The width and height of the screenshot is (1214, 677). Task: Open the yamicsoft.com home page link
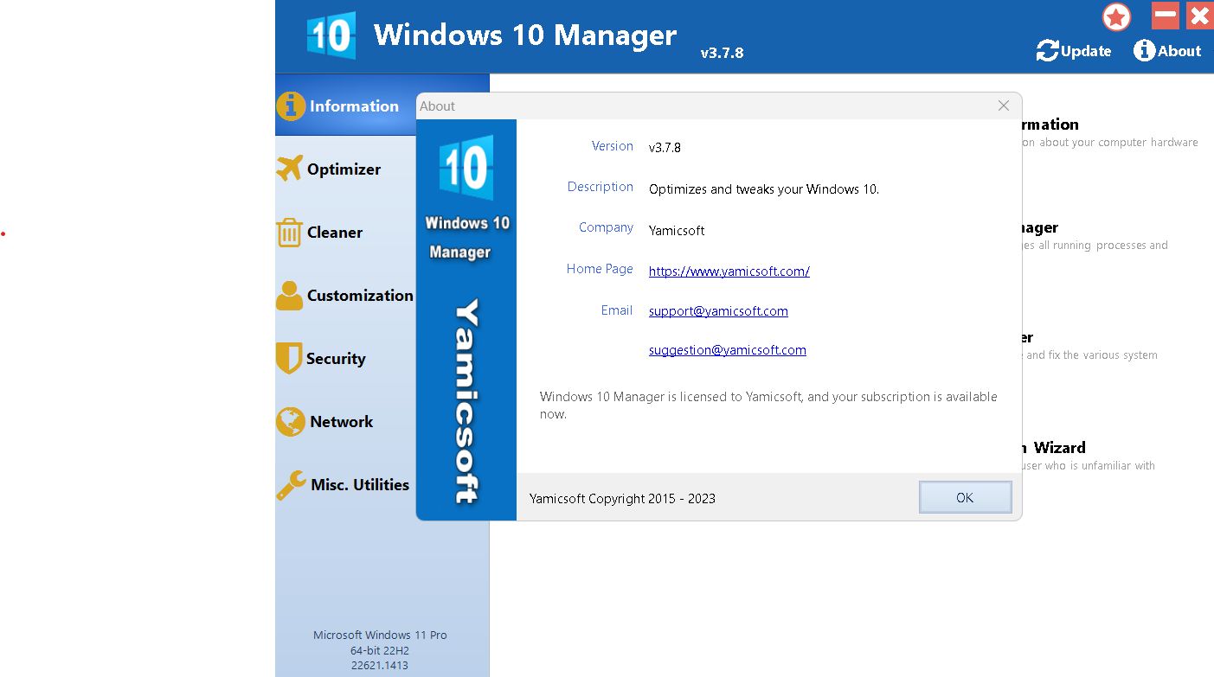click(x=729, y=271)
